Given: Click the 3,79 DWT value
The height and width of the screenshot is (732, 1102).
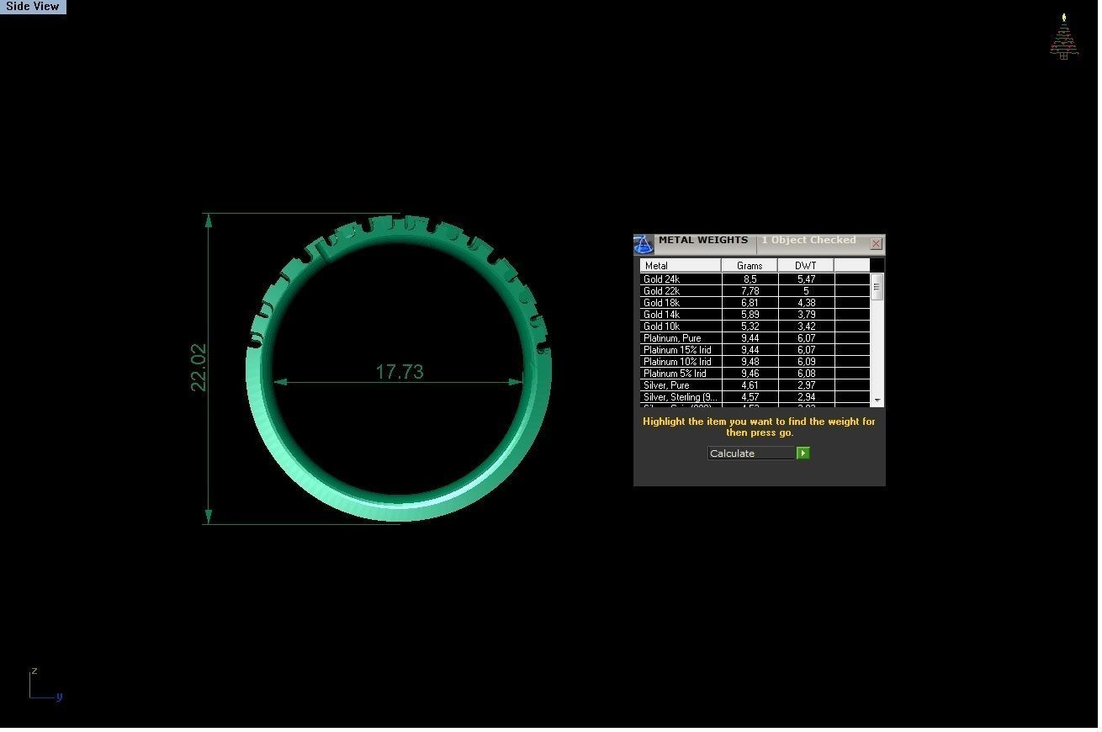Looking at the screenshot, I should tap(806, 315).
